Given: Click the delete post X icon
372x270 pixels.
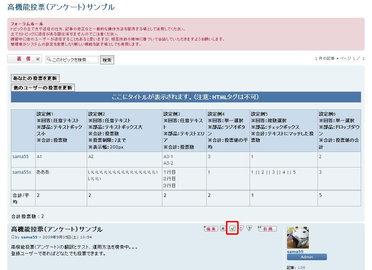Looking at the screenshot, I should click(223, 229).
